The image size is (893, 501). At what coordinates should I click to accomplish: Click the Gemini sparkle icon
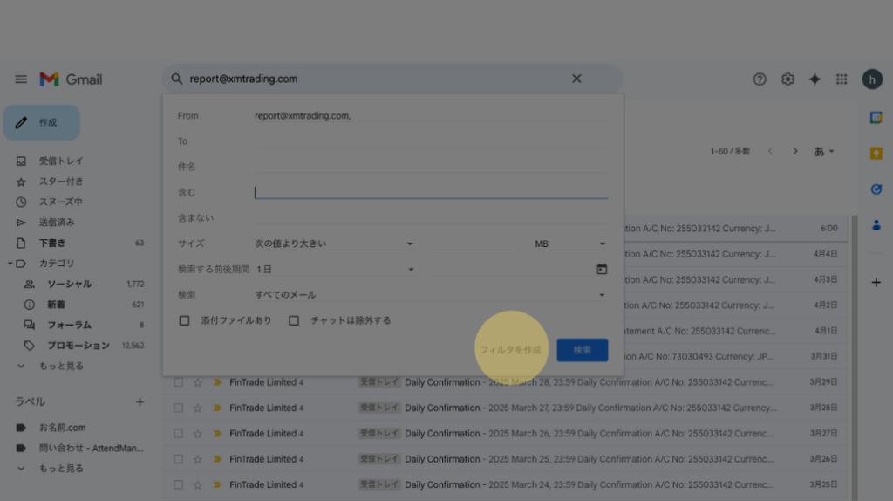coord(815,79)
